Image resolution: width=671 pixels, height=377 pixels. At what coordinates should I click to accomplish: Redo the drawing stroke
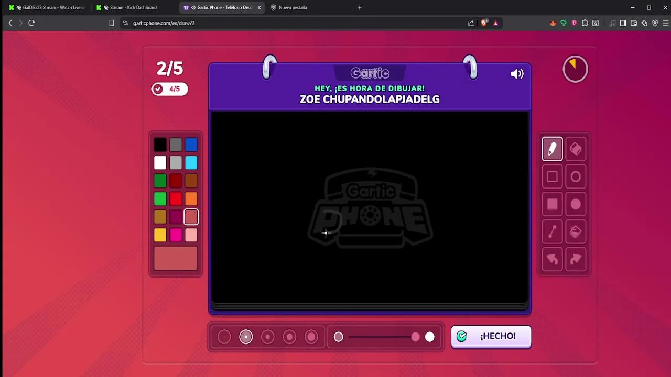point(576,259)
